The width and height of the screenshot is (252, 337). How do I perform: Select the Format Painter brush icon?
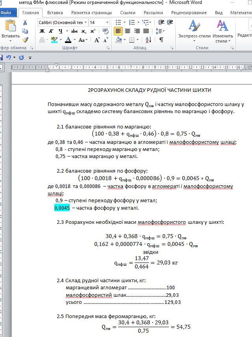25,40
